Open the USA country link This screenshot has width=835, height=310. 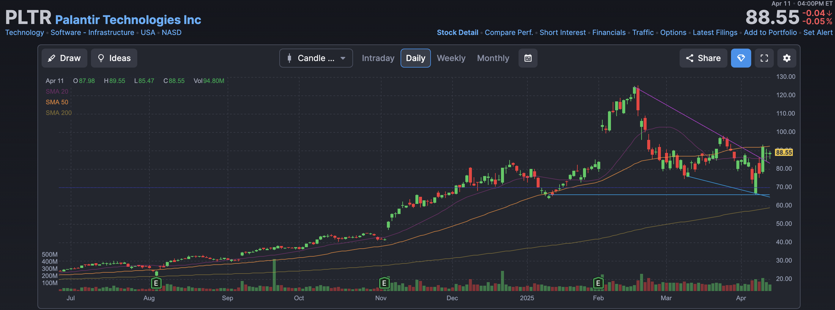pyautogui.click(x=148, y=32)
